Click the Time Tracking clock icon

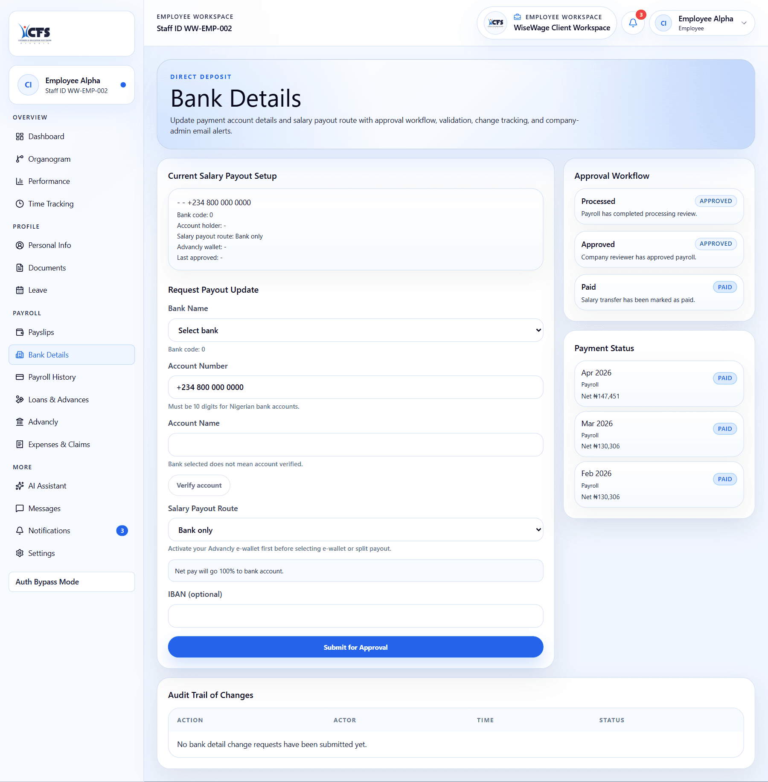(x=20, y=204)
